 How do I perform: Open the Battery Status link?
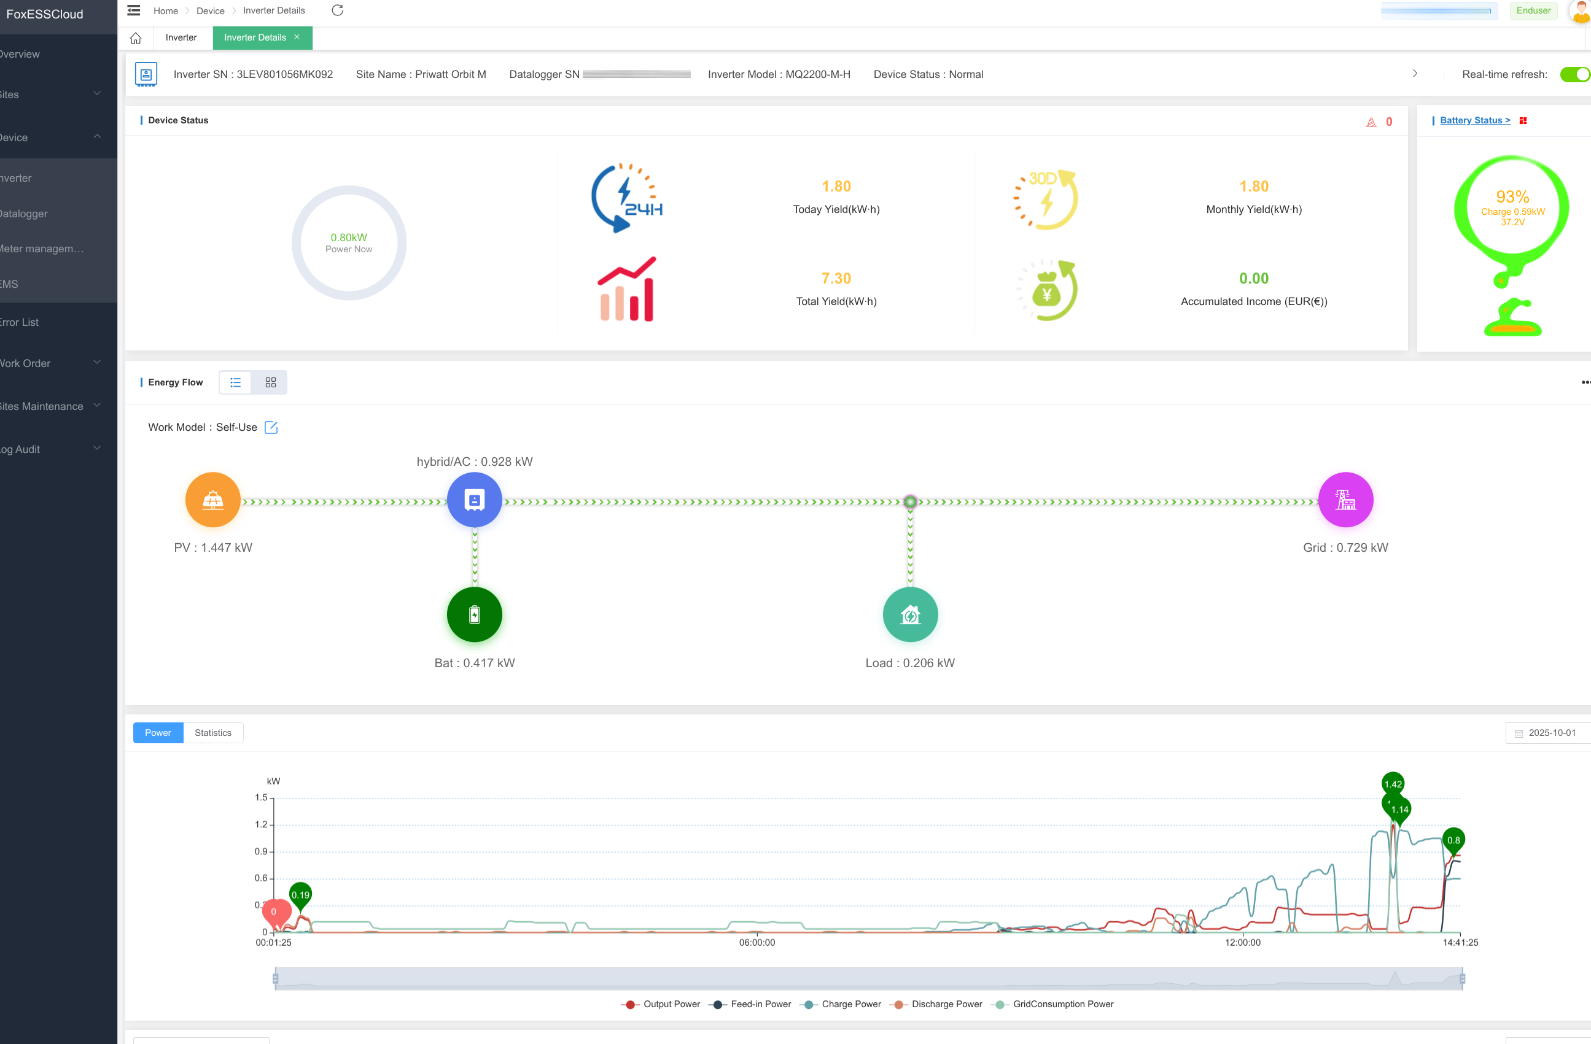tap(1474, 120)
